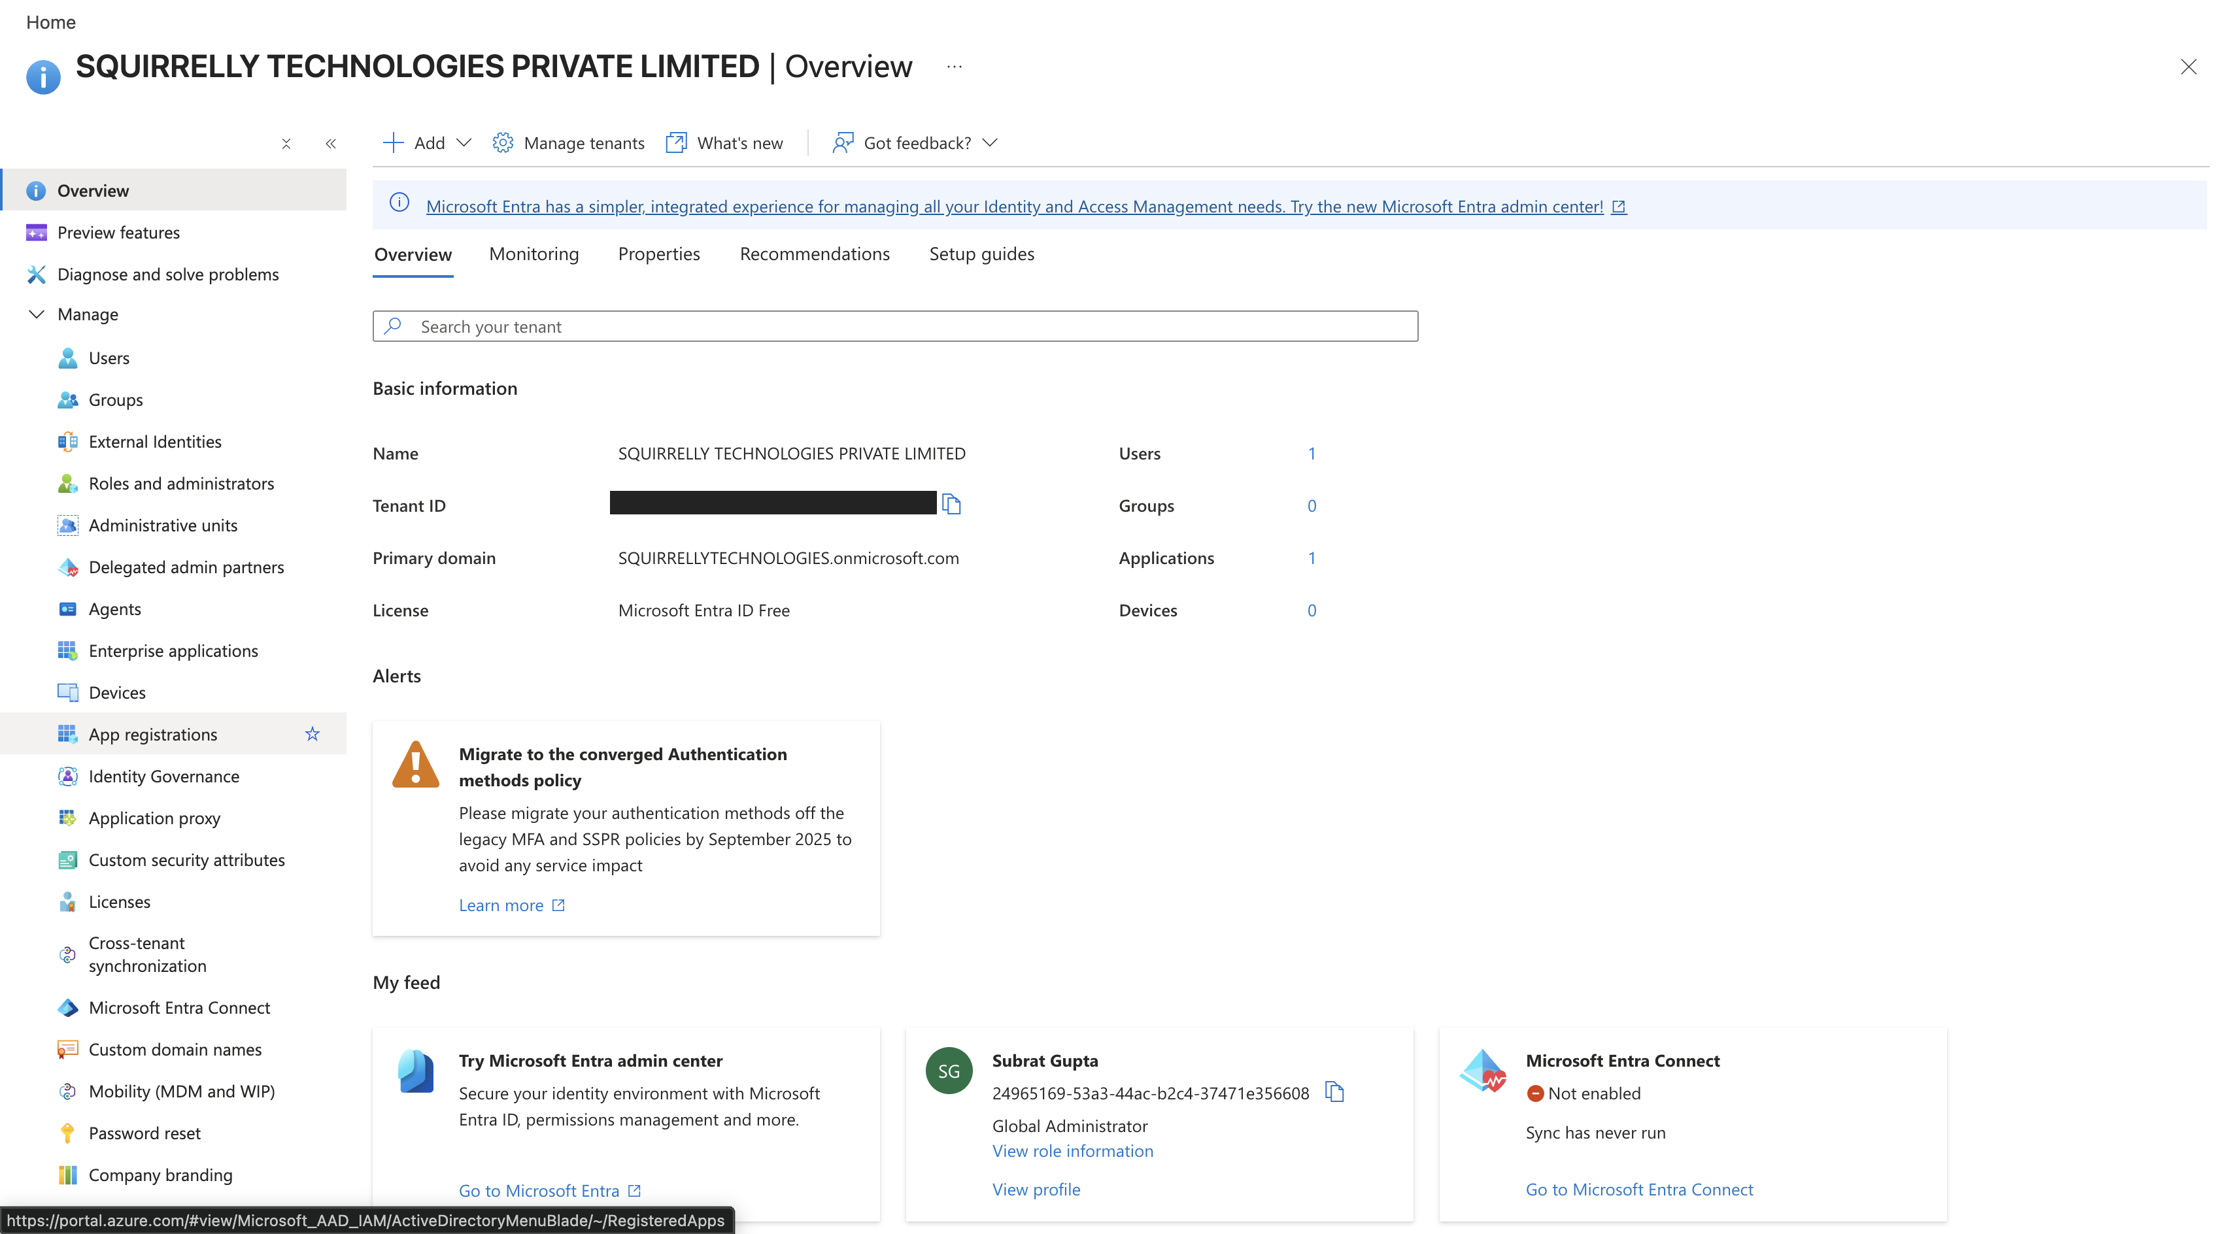Open the Setup guides tab
The image size is (2236, 1234).
(982, 254)
